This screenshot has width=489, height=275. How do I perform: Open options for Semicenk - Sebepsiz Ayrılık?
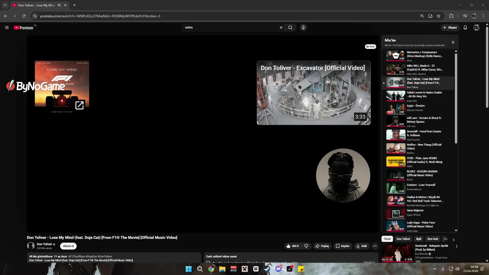pyautogui.click(x=457, y=246)
